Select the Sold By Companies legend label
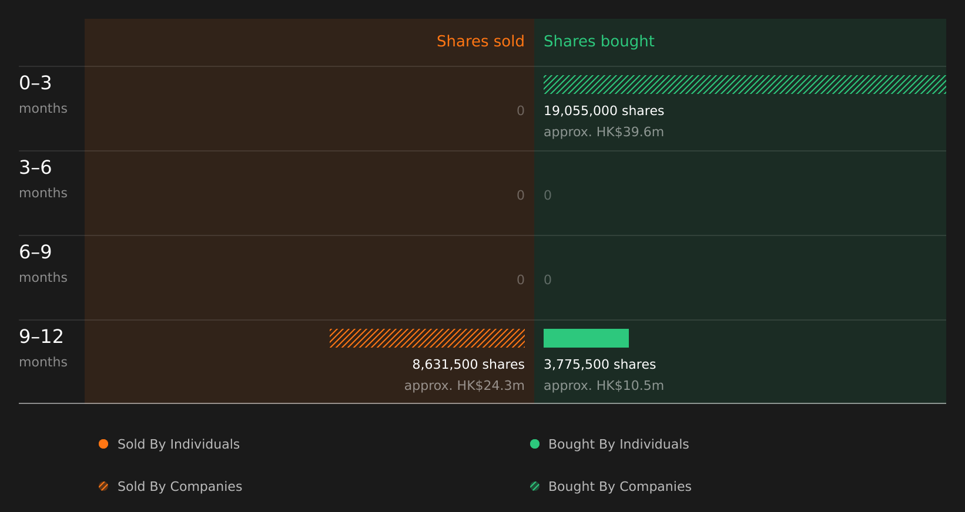 180,487
